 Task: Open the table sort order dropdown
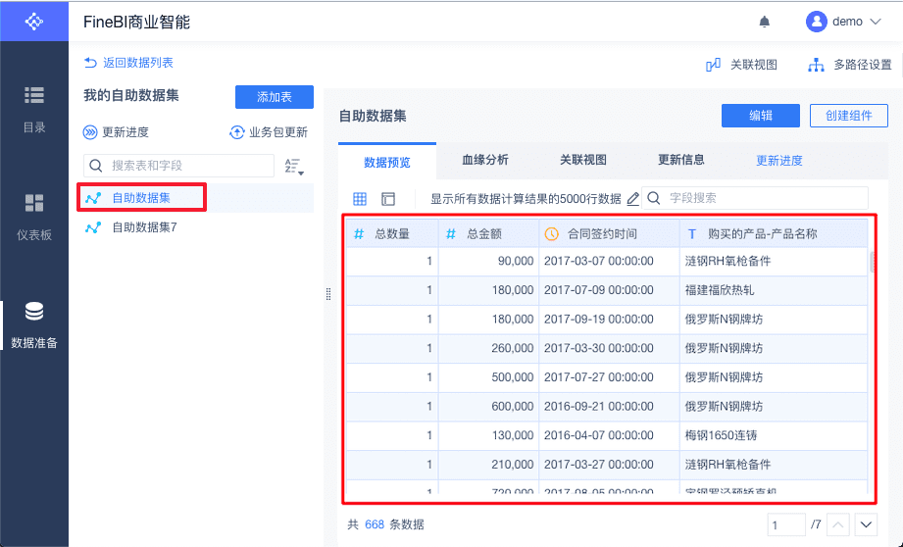(294, 167)
